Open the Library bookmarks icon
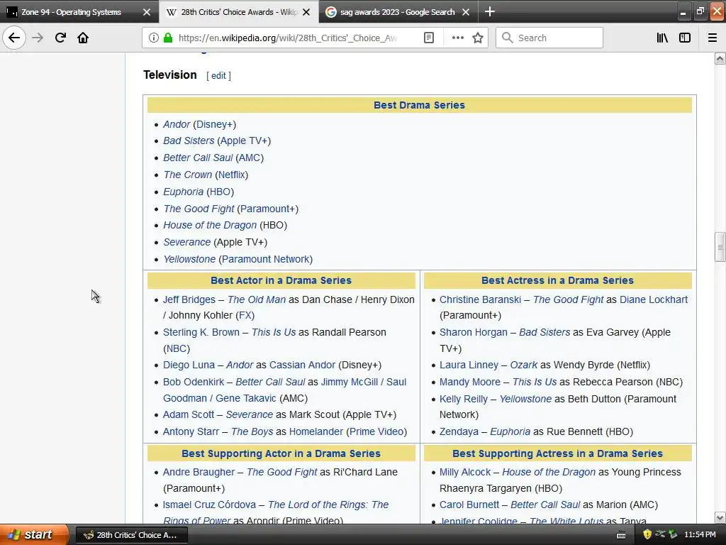This screenshot has height=545, width=726. 662,38
